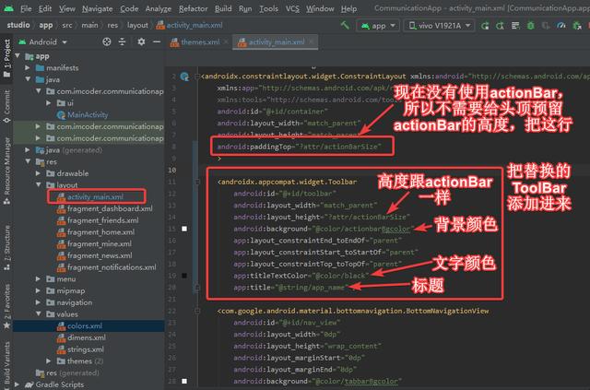Fold the Toolbar XML tag in gutter
Screen dimensions: 590x390
click(197, 182)
